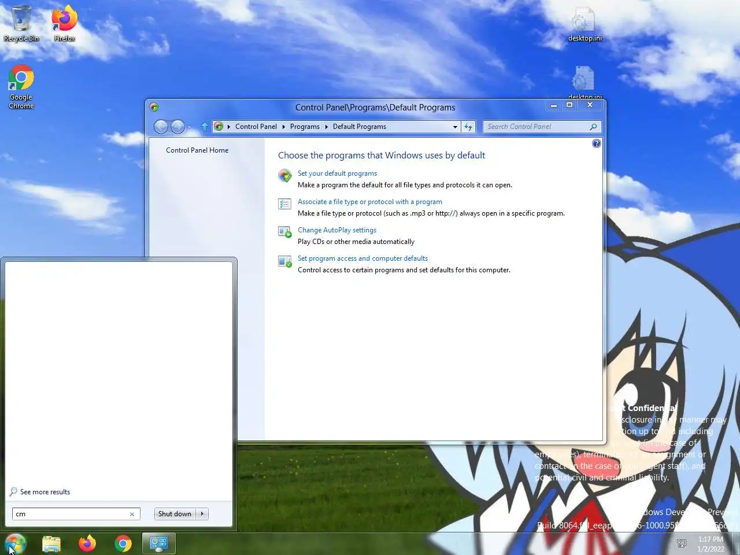Click the Default Programs breadcrumb

coord(360,127)
